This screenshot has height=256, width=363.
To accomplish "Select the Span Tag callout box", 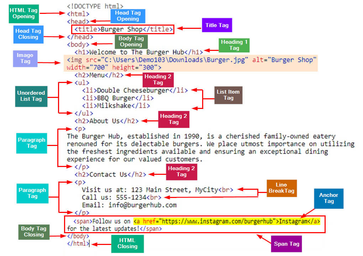I will tap(287, 244).
